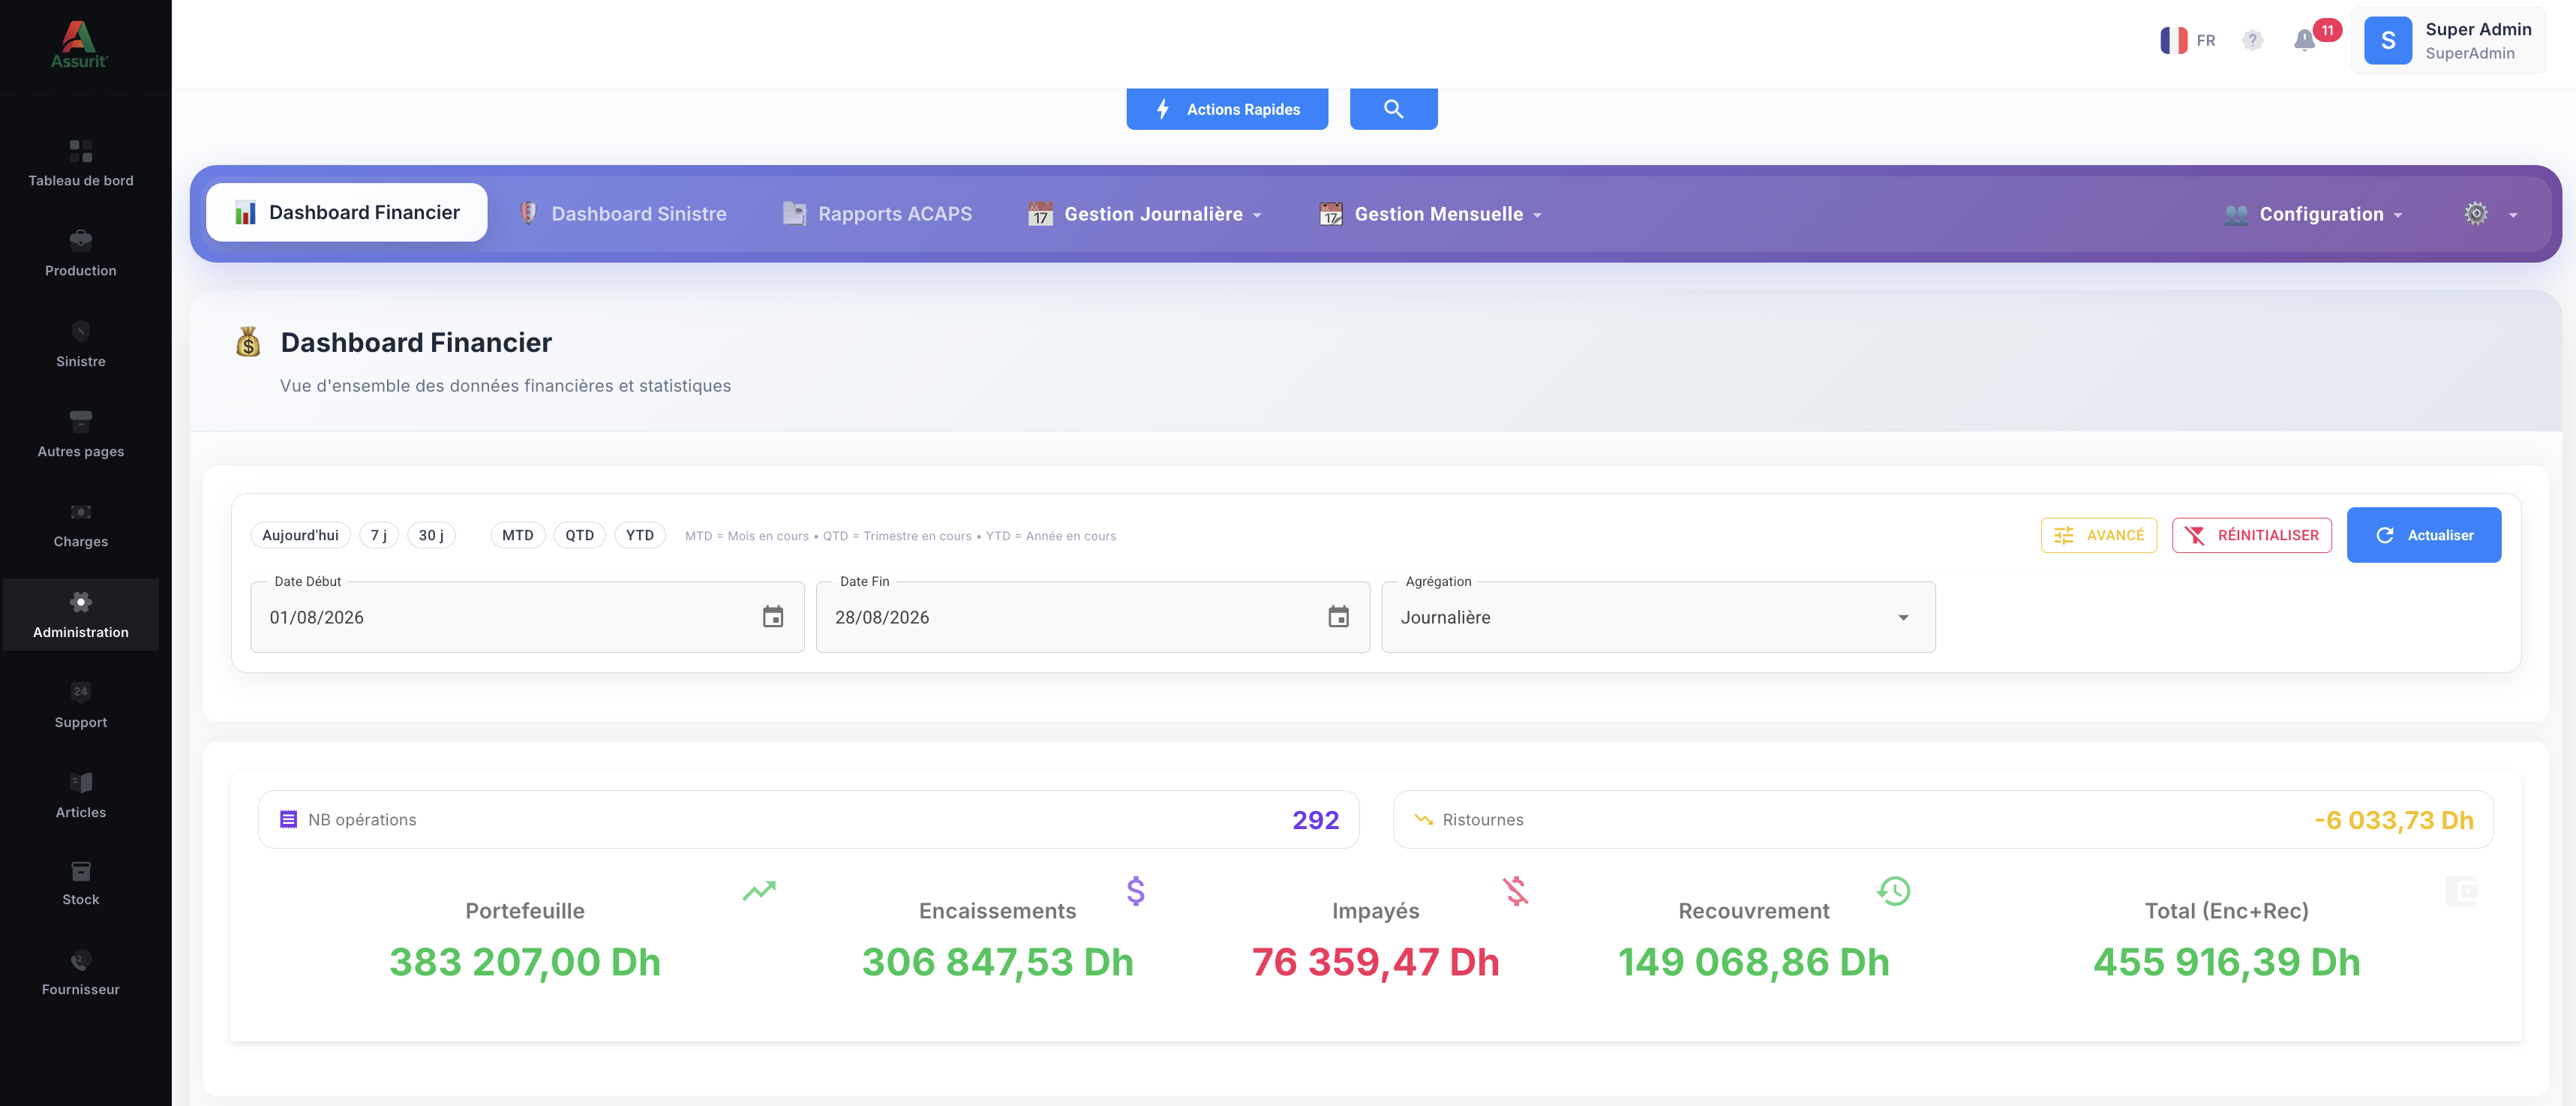This screenshot has height=1106, width=2576.
Task: Open the Administration sidebar section
Action: (x=80, y=615)
